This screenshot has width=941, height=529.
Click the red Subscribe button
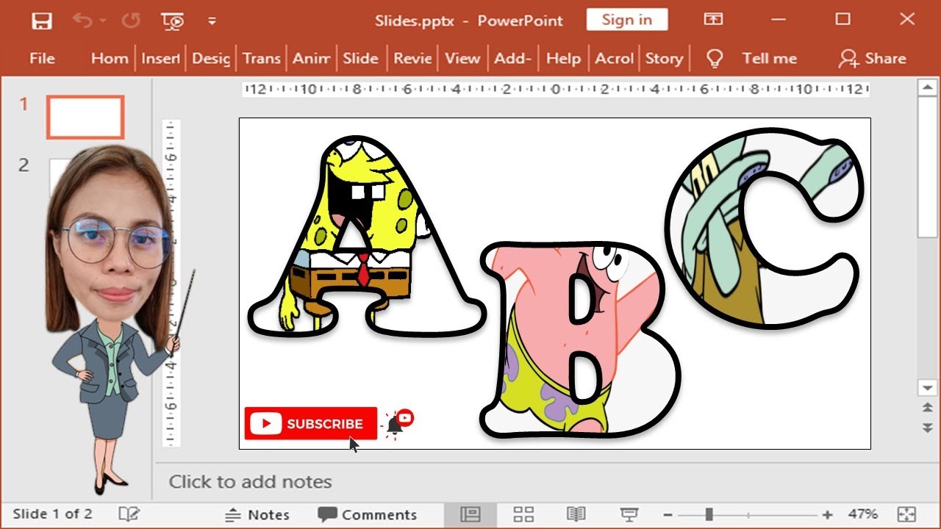point(311,424)
